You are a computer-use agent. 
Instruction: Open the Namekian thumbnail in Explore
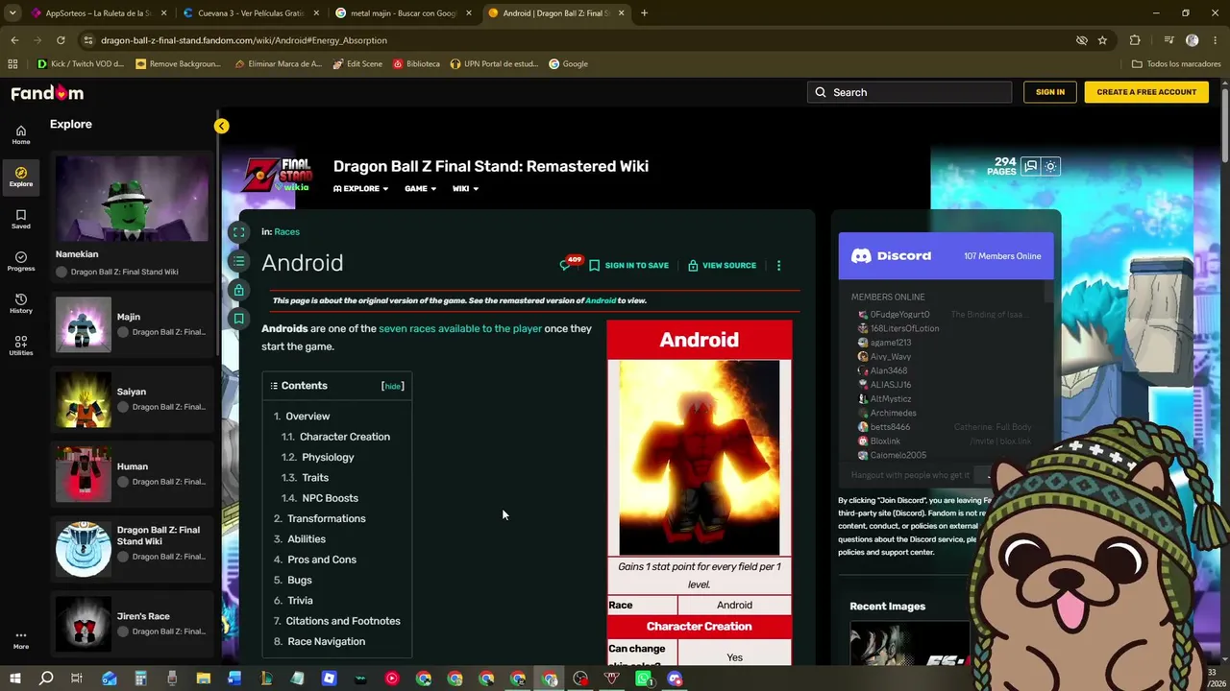point(132,199)
